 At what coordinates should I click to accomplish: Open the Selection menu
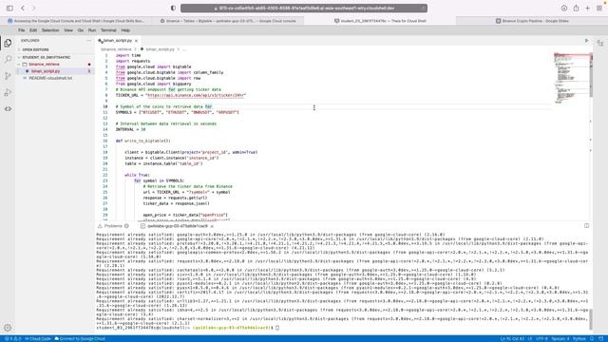[50, 30]
